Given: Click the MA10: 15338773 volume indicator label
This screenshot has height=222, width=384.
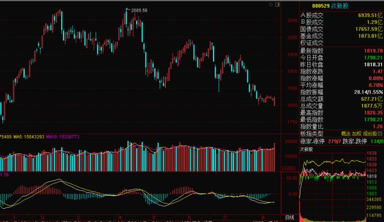Looking at the screenshot, I should pos(62,137).
